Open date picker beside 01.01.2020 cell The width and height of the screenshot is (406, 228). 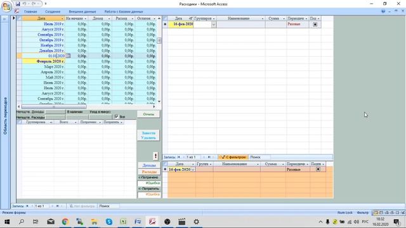click(x=68, y=56)
